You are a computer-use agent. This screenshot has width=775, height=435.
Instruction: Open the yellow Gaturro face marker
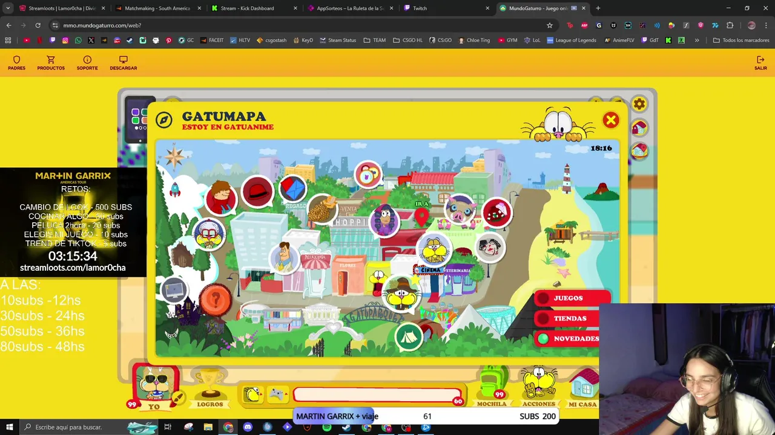point(434,249)
